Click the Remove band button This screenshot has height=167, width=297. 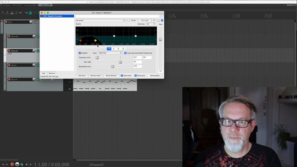[x=96, y=76]
